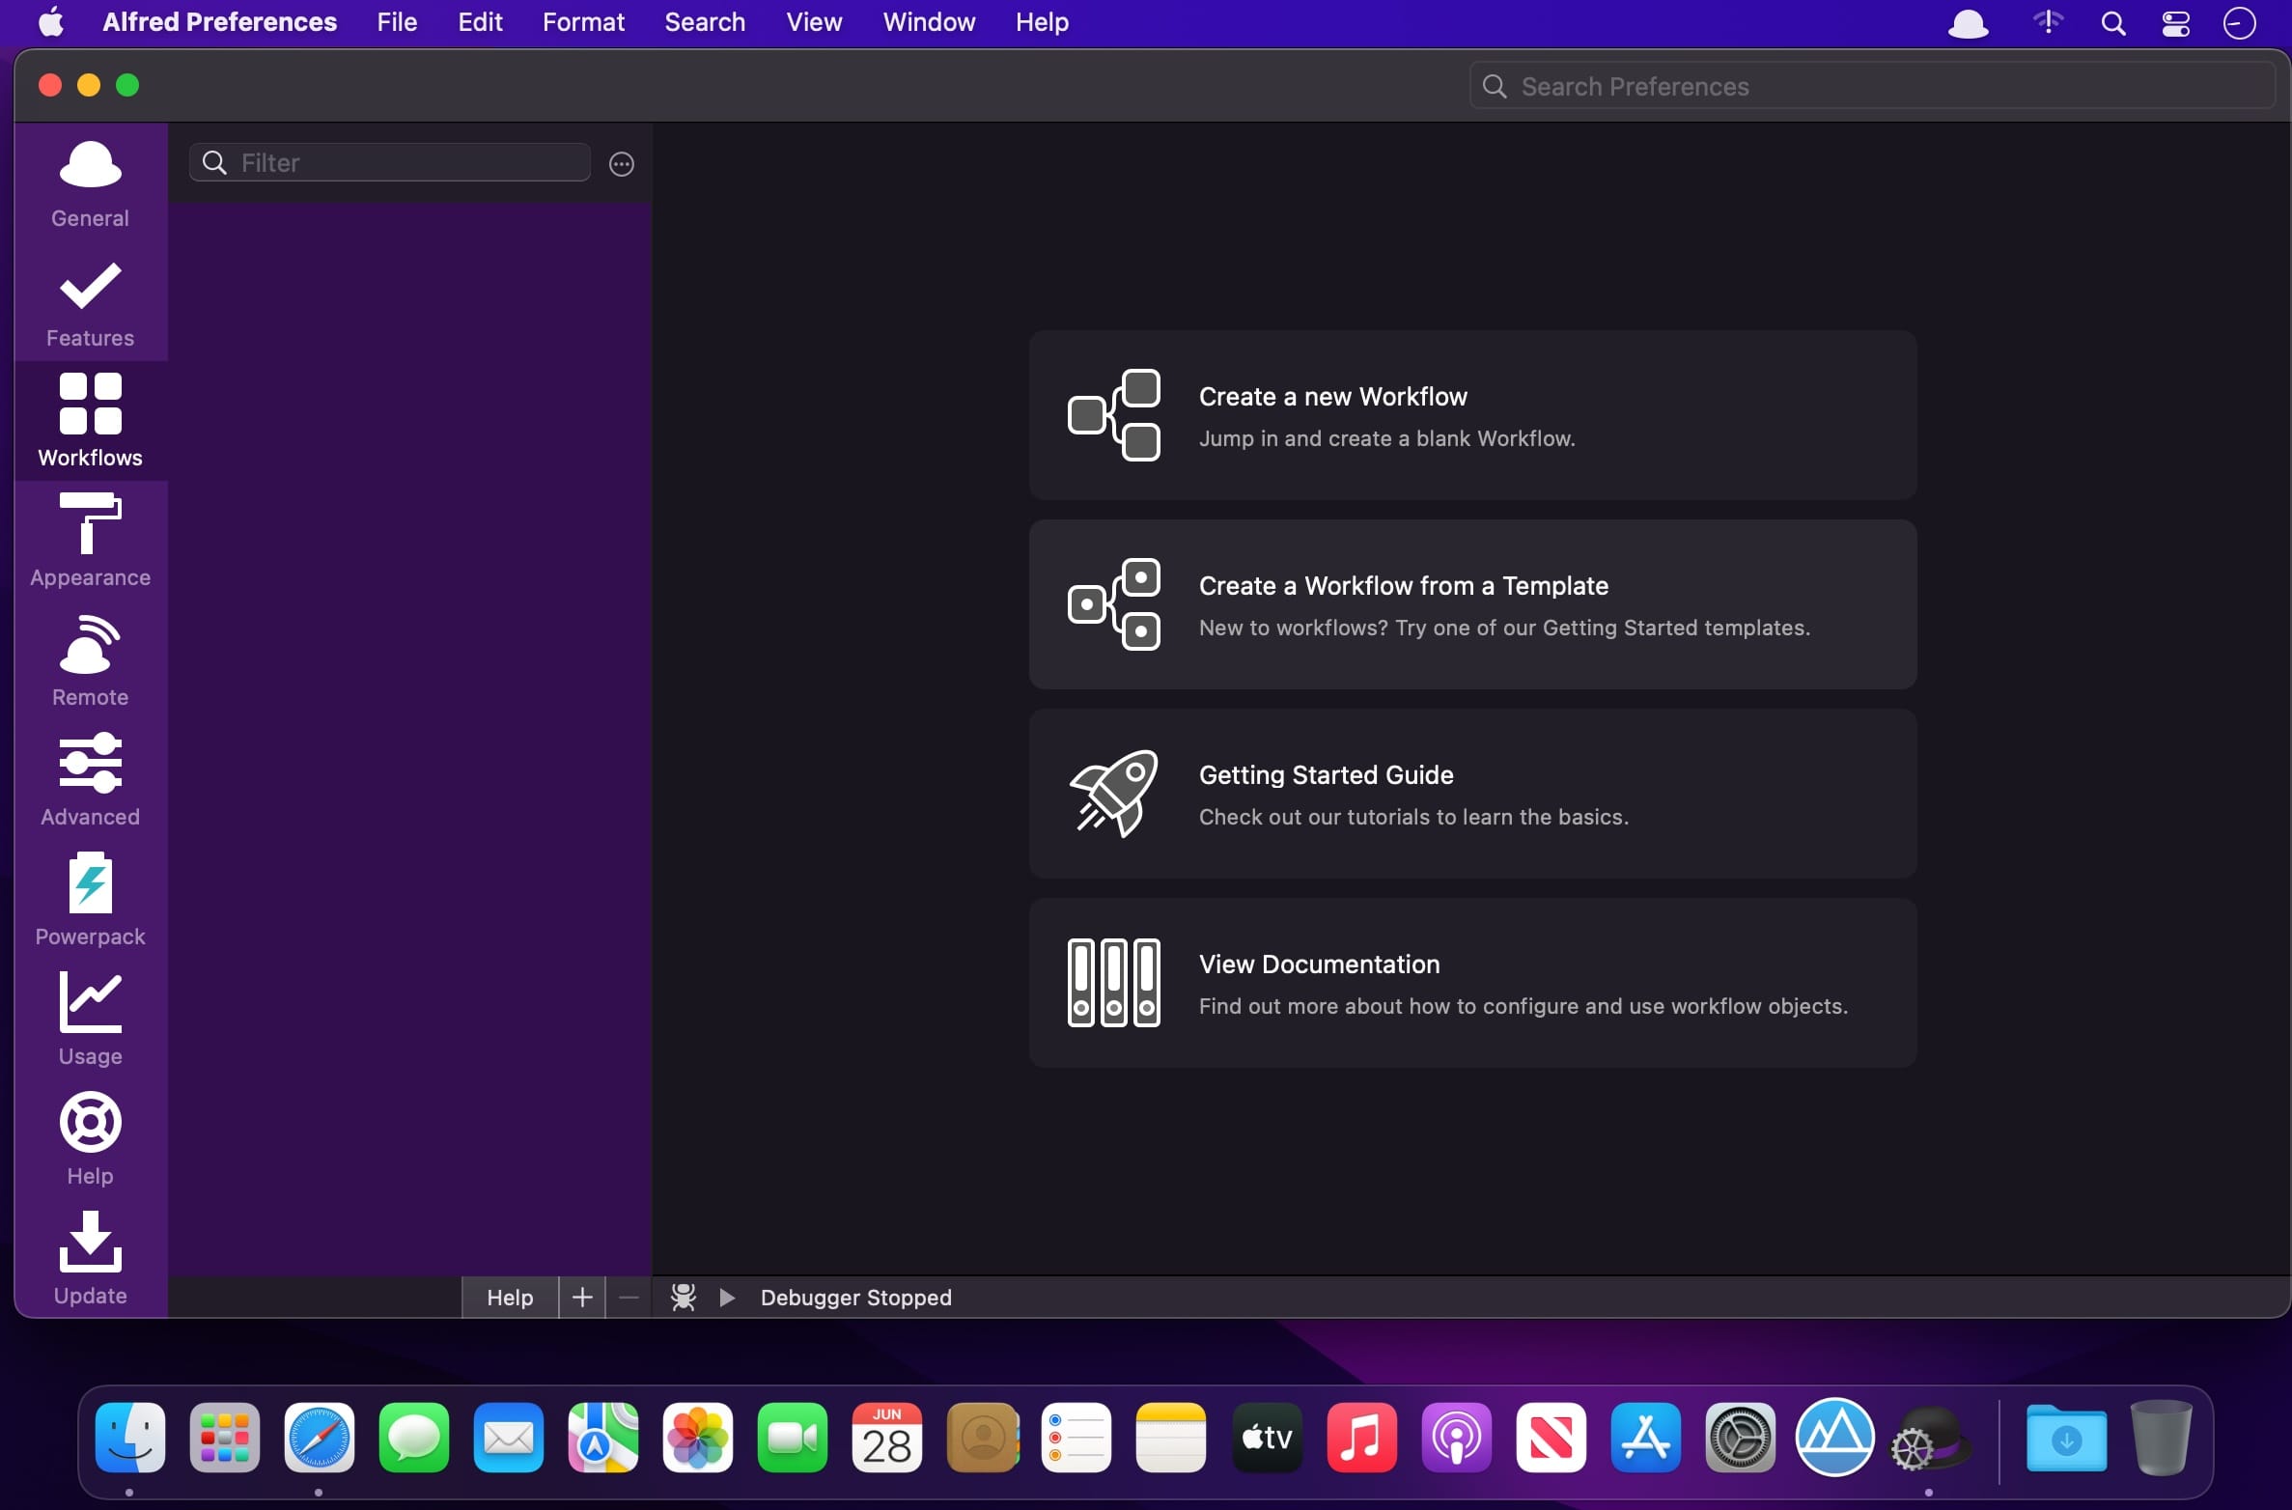The width and height of the screenshot is (2292, 1510).
Task: View the Usage statistics pane
Action: pyautogui.click(x=90, y=1021)
